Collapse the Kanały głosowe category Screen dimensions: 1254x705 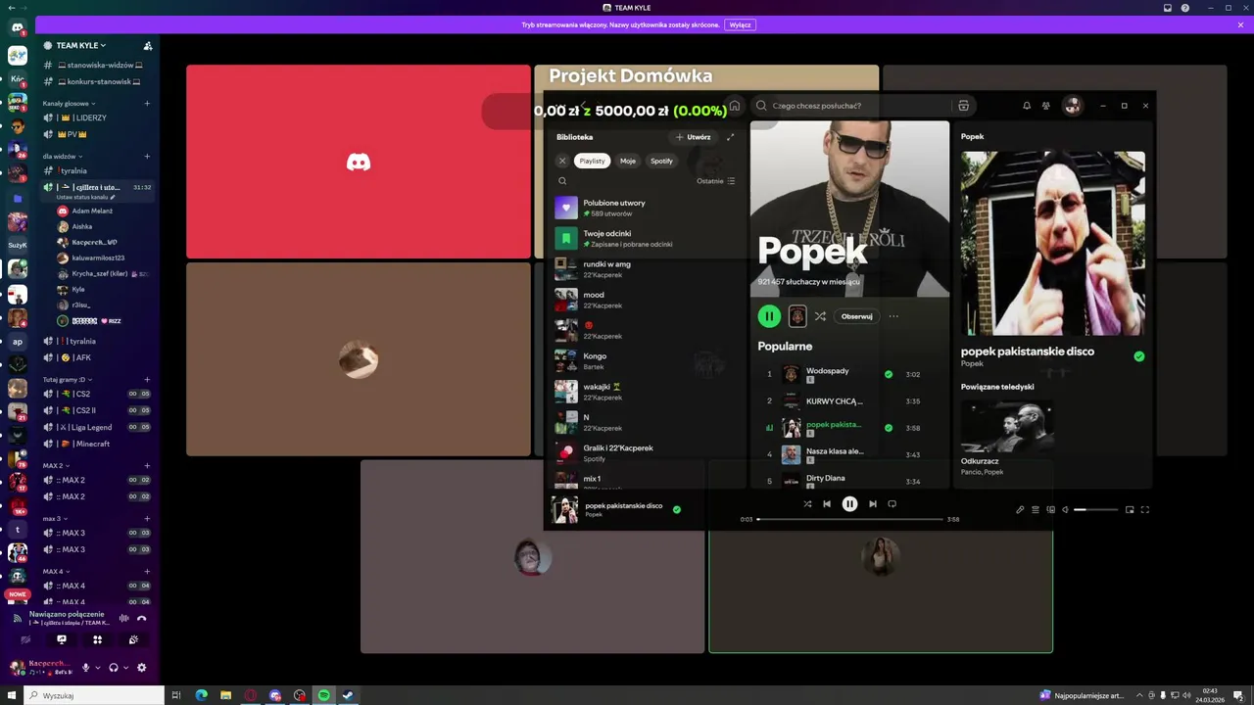(69, 103)
